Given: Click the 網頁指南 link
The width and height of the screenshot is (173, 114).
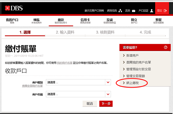Looking at the screenshot, I should [x=112, y=11].
